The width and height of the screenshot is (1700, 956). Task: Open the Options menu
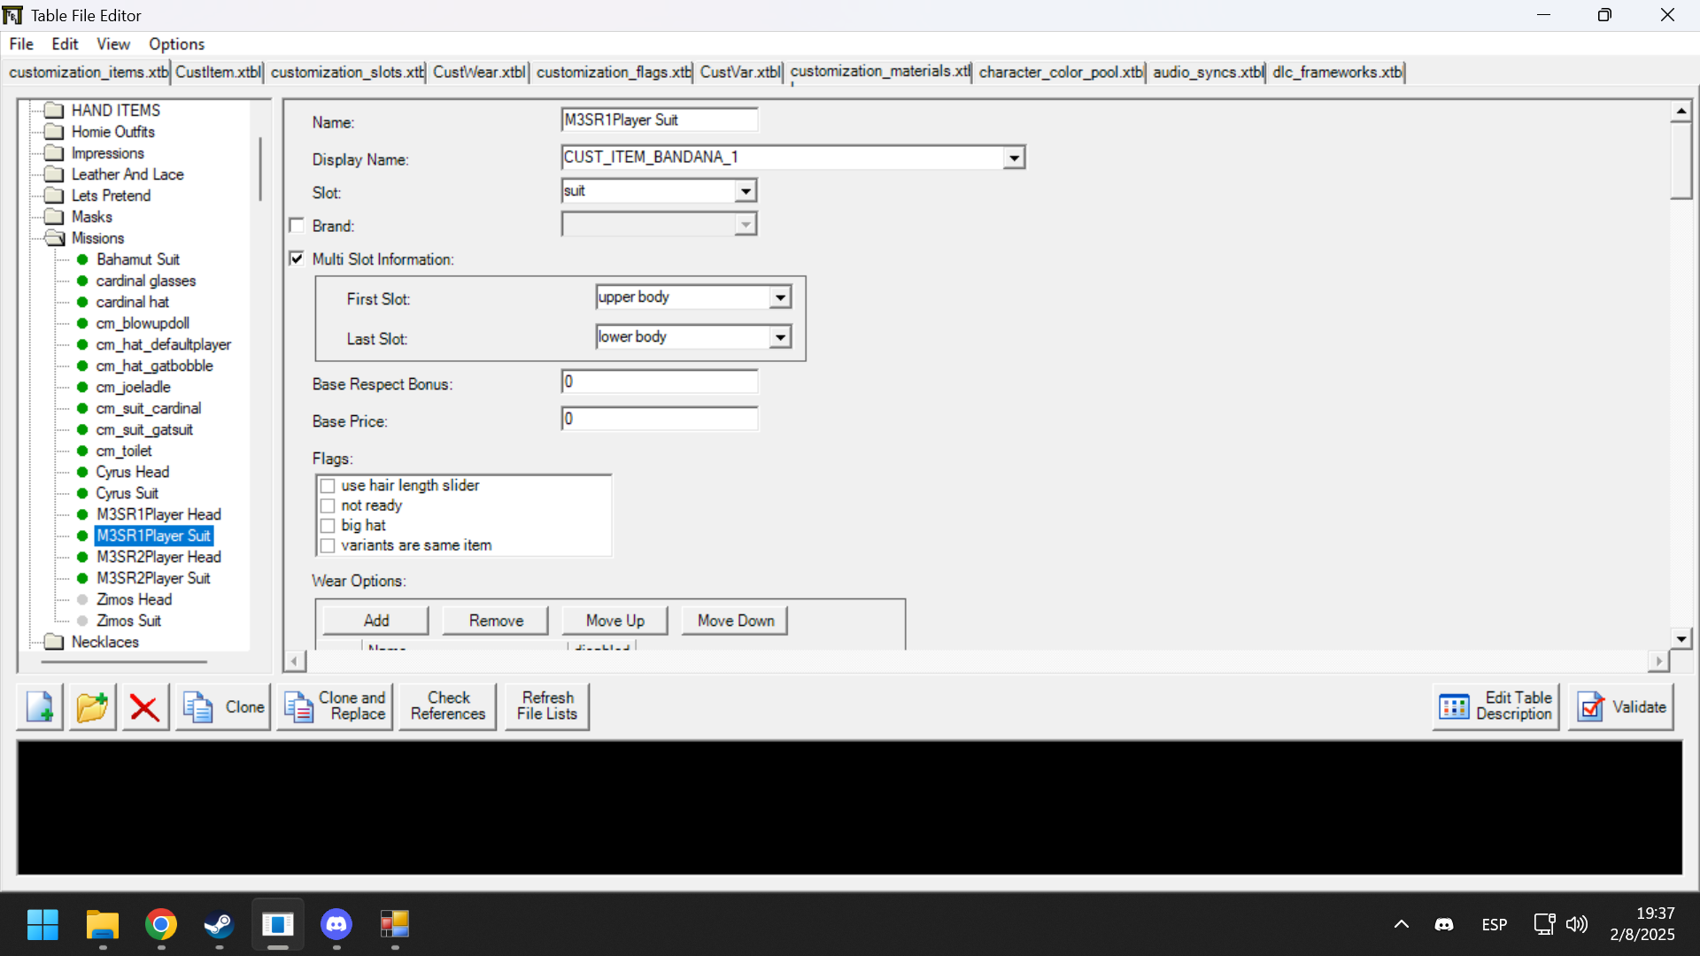(176, 44)
